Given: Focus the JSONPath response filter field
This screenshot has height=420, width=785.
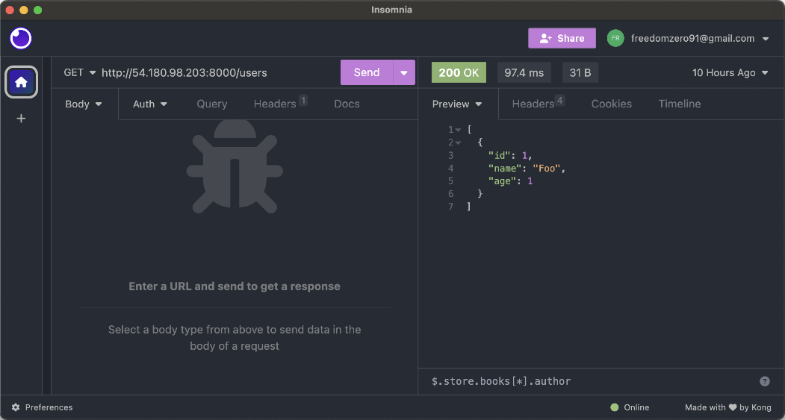Looking at the screenshot, I should point(593,381).
